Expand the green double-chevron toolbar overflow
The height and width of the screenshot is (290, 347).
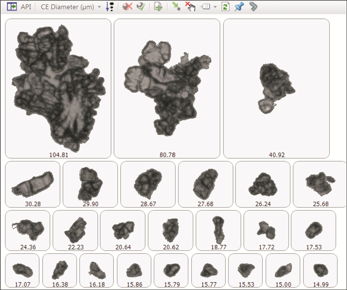[x=253, y=7]
